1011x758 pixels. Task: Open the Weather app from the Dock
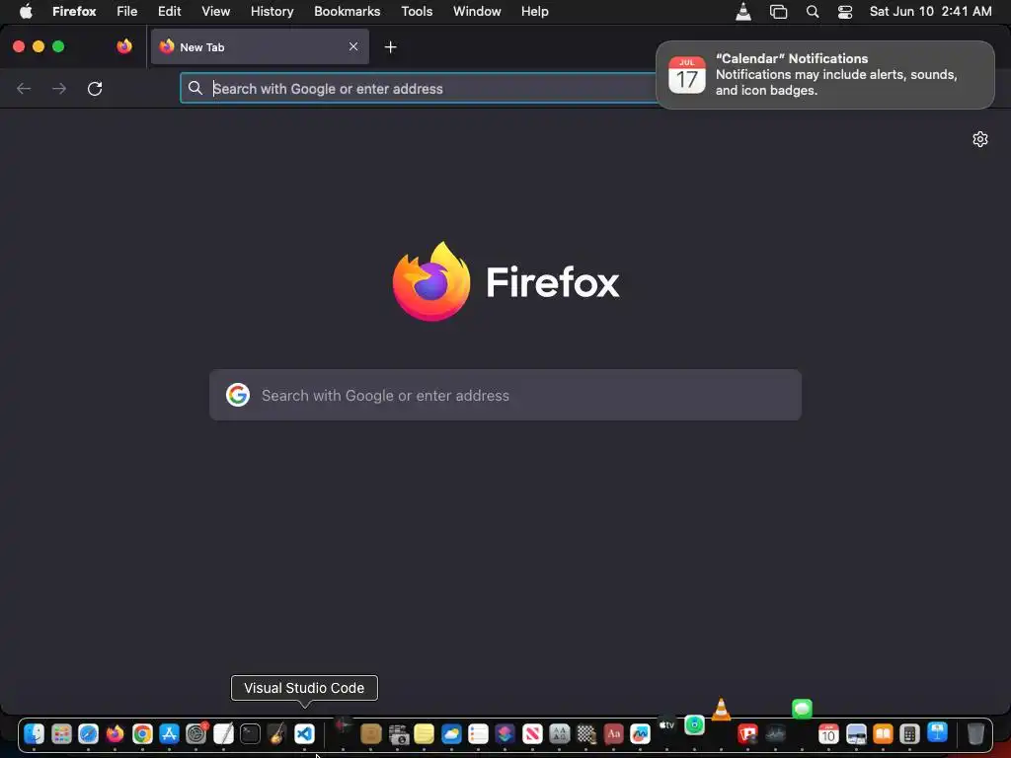pyautogui.click(x=451, y=733)
